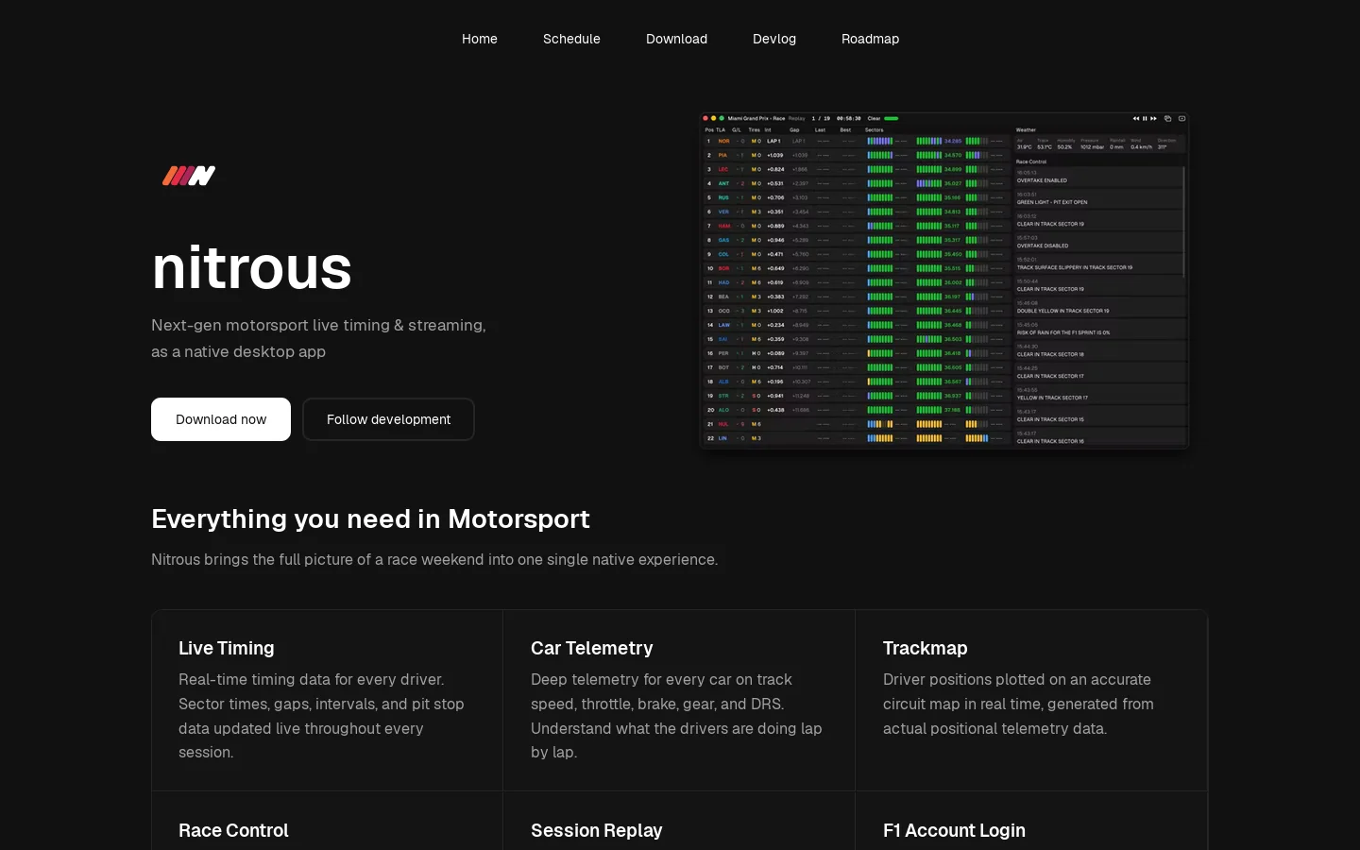Click the "Nitrous brings the full picture" sentence
1360x850 pixels.
click(x=434, y=559)
